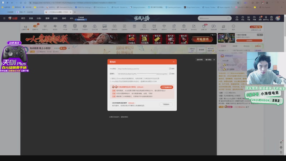The image size is (286, 161).
Task: Open the 数据中心 toolbar icon
Action: coord(45,27)
